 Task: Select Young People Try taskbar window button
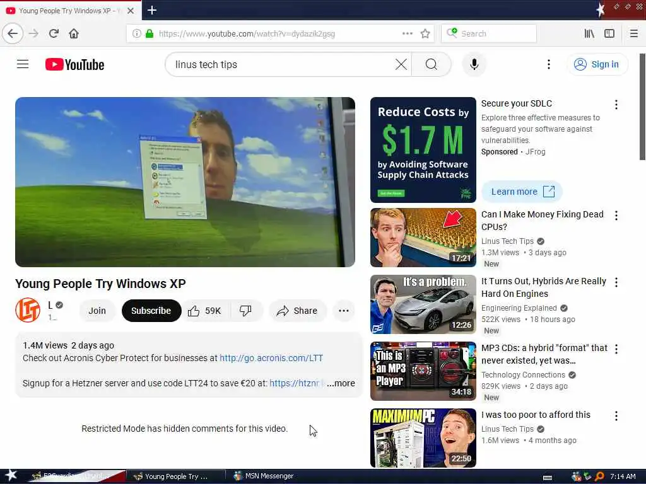click(176, 476)
